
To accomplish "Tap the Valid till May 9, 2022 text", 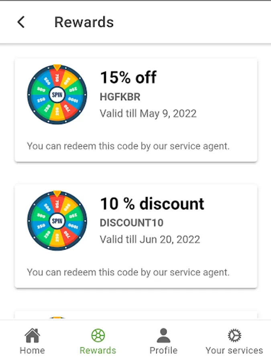I will click(148, 114).
